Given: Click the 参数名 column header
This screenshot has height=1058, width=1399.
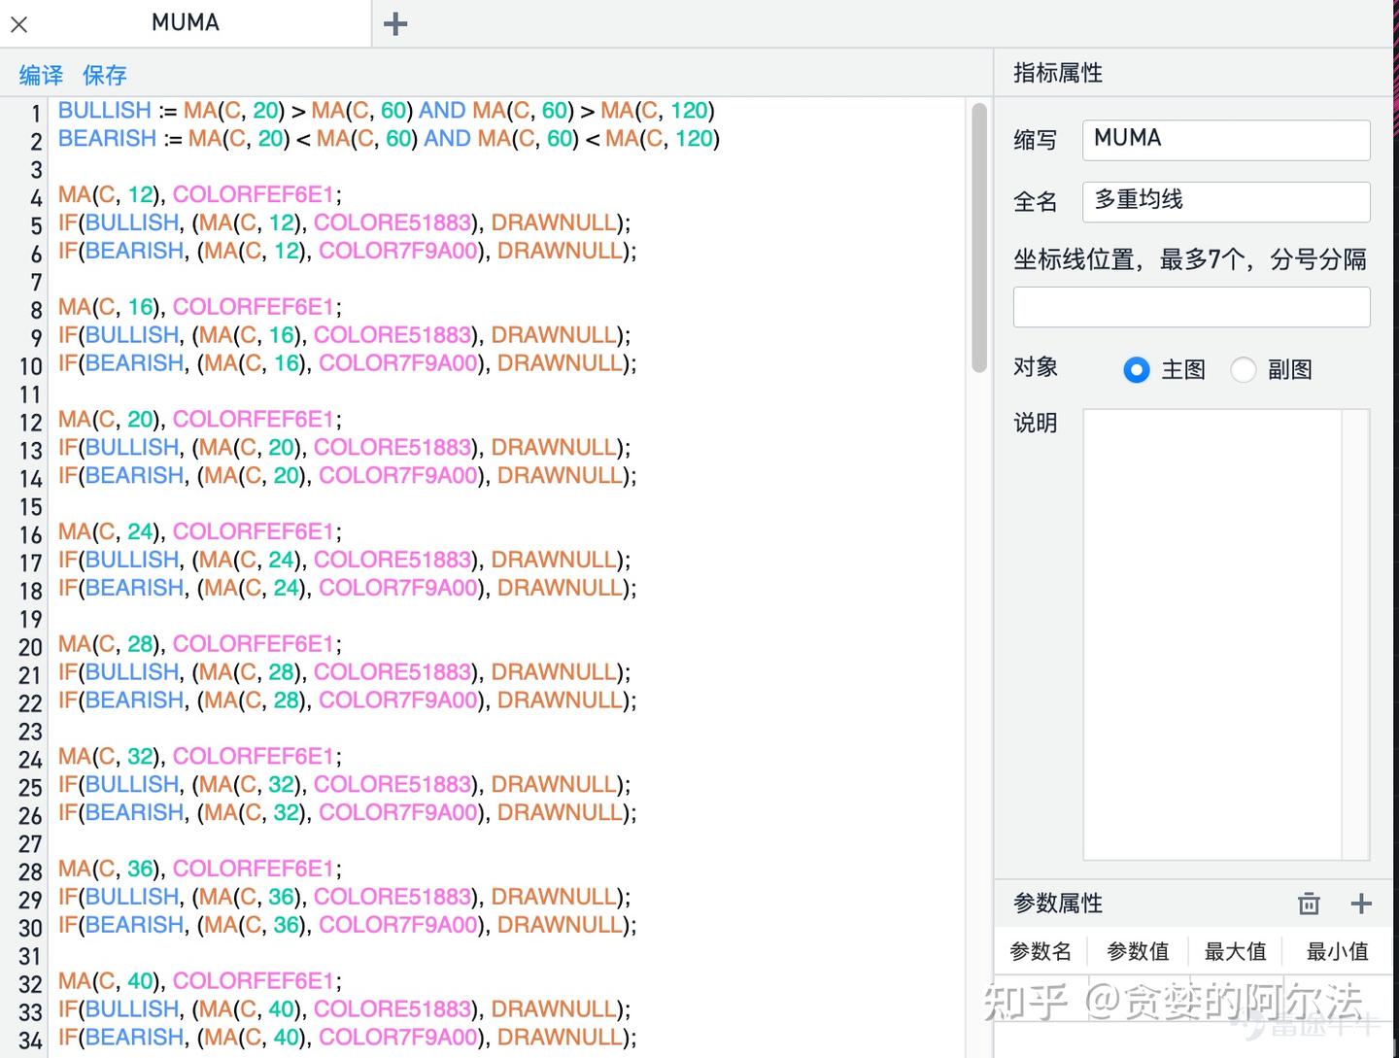Looking at the screenshot, I should (x=1041, y=952).
